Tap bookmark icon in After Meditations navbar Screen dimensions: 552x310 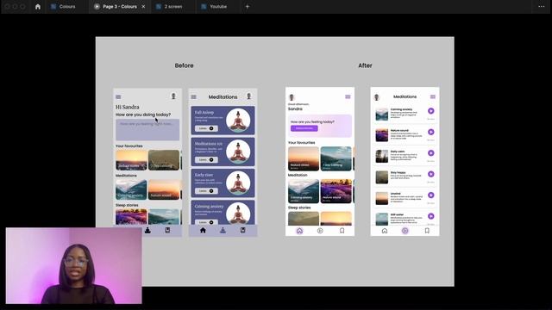[427, 231]
